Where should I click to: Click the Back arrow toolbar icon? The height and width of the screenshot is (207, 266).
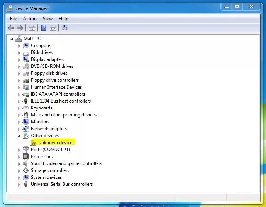coord(11,28)
